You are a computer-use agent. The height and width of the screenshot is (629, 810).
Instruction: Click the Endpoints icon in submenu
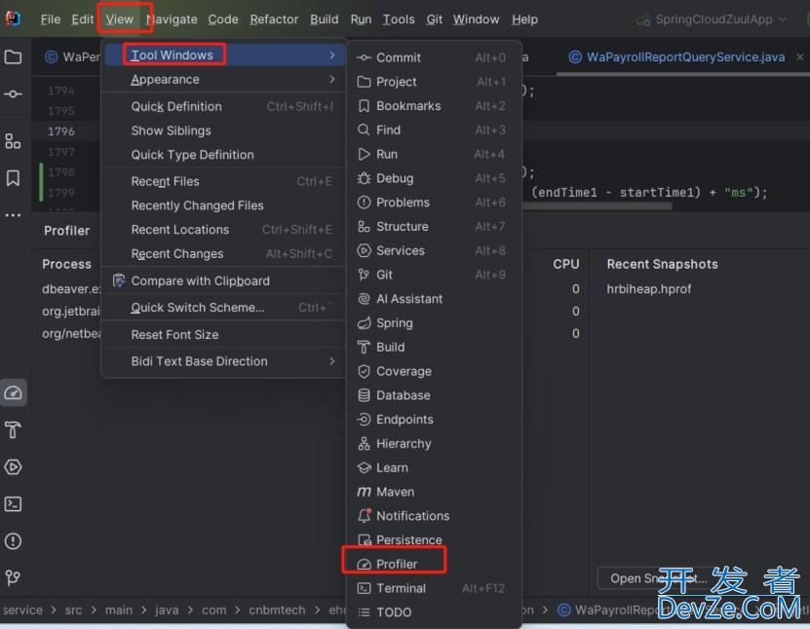pyautogui.click(x=364, y=420)
